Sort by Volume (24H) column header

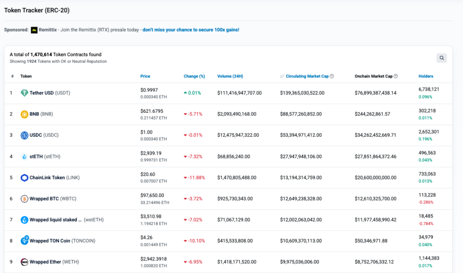(230, 77)
